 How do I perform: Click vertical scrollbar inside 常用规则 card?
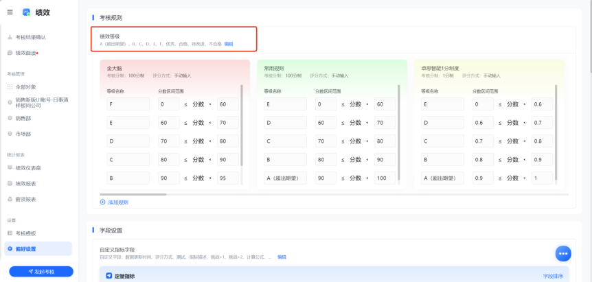399,132
